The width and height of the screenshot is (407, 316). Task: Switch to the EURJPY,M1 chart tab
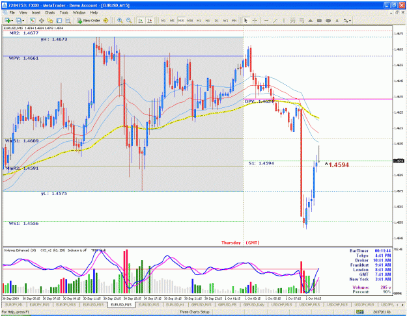[14, 305]
